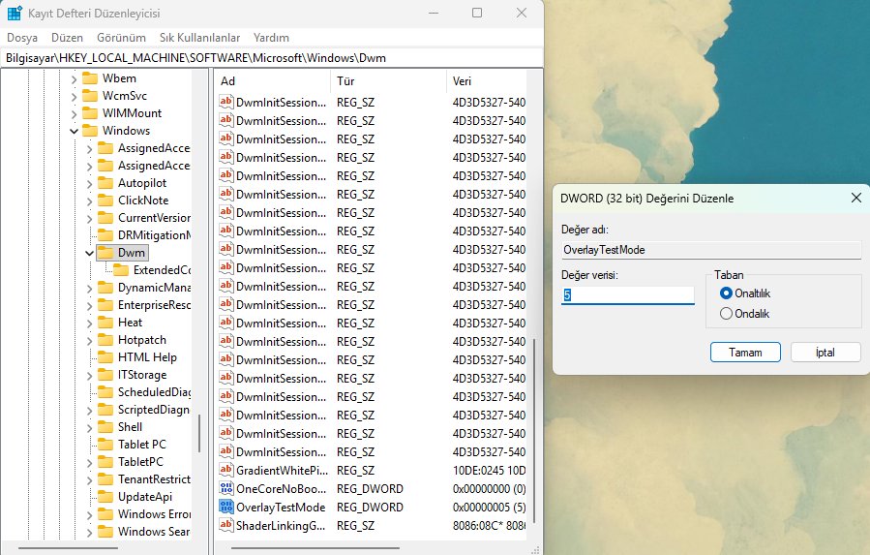Screen dimensions: 870x555
Task: Select the CurrentVersion folder icon
Action: point(105,218)
